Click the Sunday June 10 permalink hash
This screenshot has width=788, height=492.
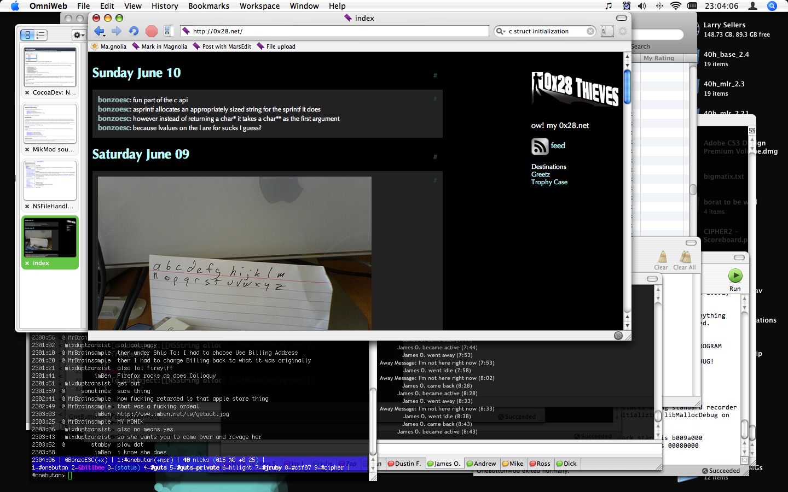click(x=435, y=75)
